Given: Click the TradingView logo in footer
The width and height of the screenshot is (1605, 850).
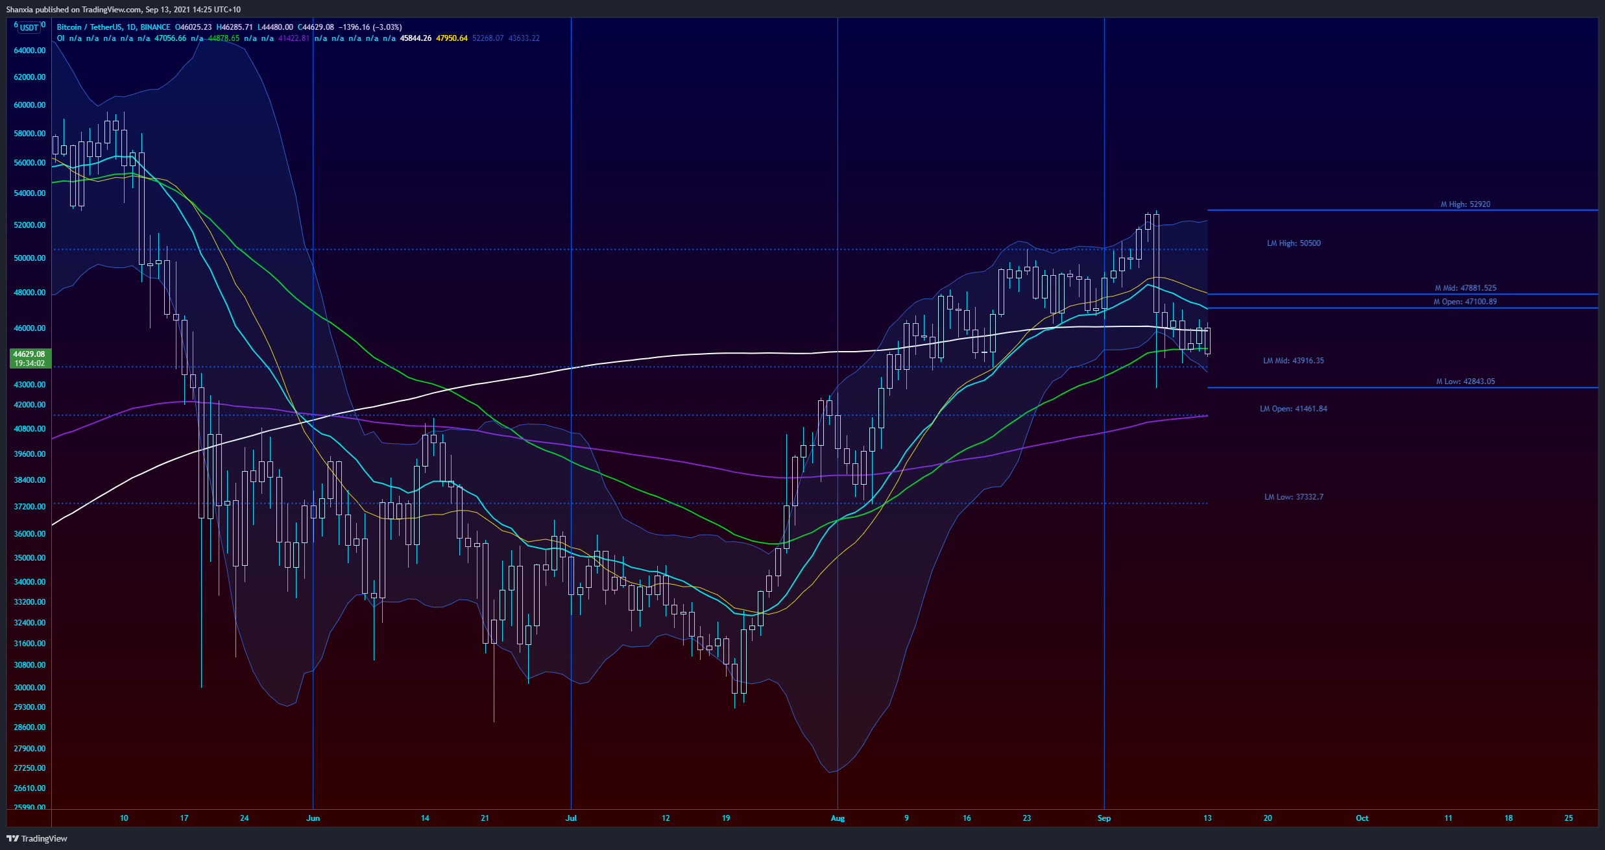Looking at the screenshot, I should pyautogui.click(x=37, y=838).
